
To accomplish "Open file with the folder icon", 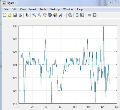I will pyautogui.click(x=10, y=15).
